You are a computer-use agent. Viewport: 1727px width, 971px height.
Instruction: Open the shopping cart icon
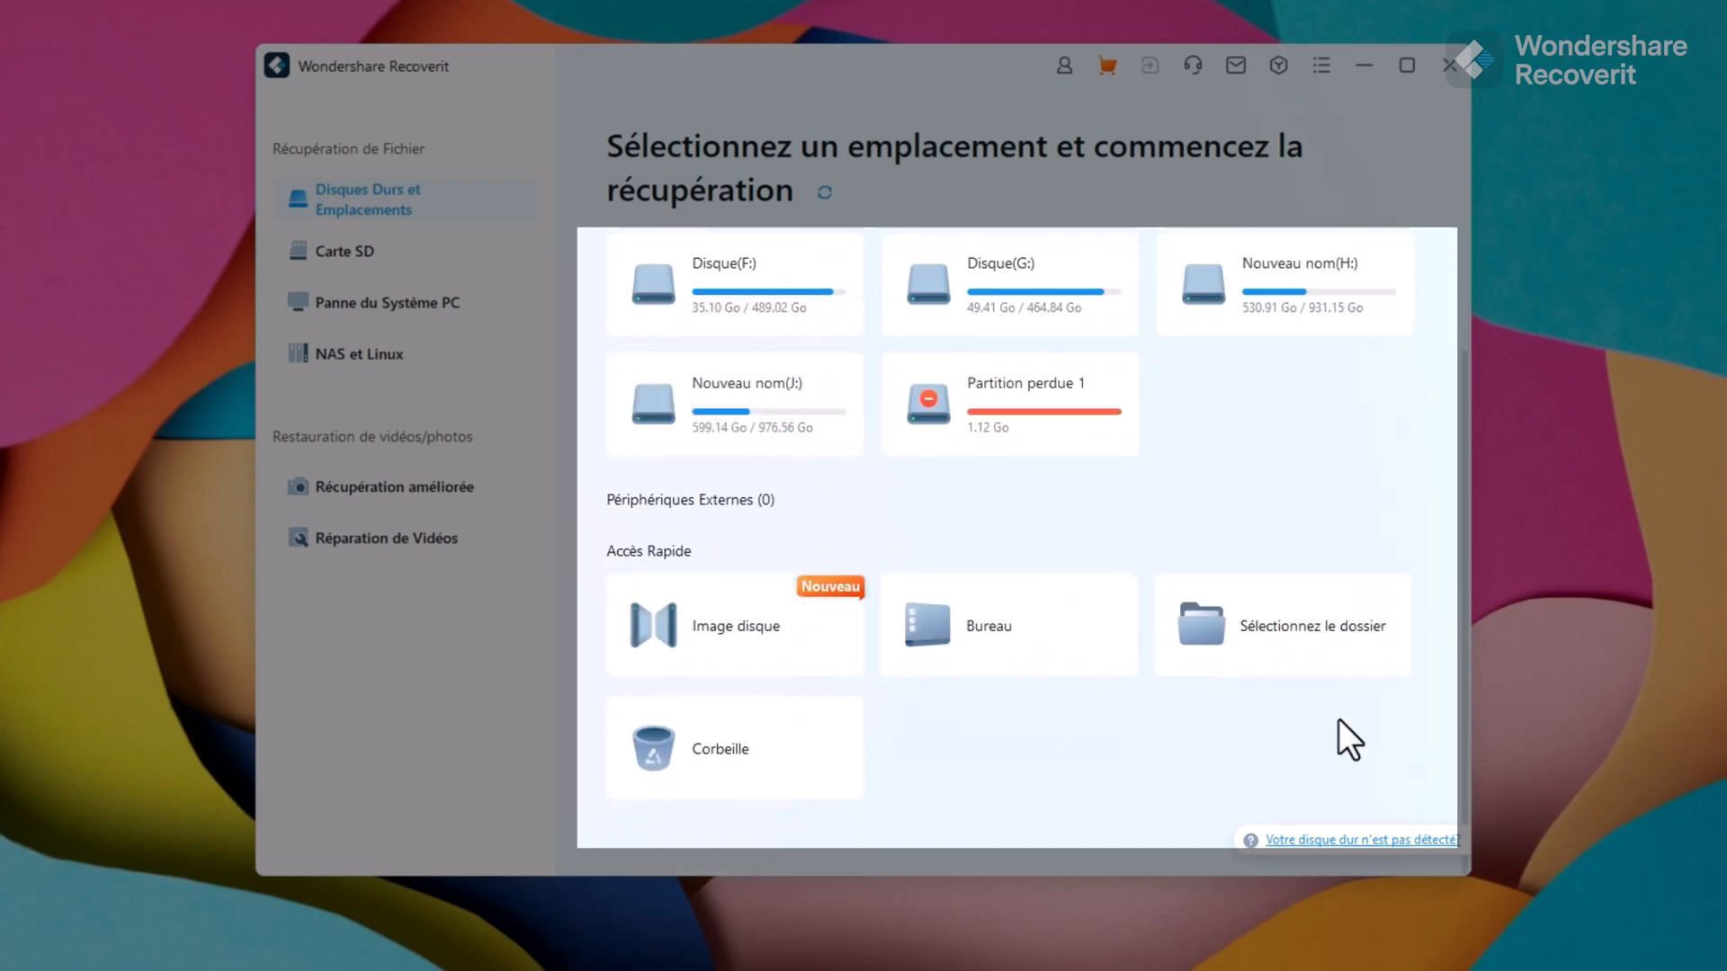(x=1107, y=66)
